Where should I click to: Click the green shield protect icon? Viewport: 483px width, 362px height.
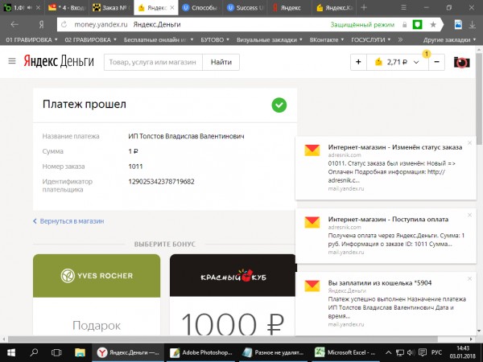pos(417,25)
